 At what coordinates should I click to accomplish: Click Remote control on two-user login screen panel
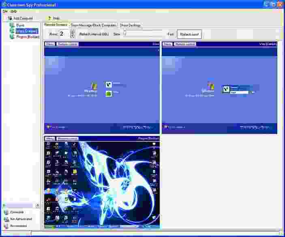(67, 44)
